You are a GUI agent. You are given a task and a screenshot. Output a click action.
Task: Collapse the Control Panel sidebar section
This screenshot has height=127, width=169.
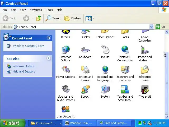49,38
